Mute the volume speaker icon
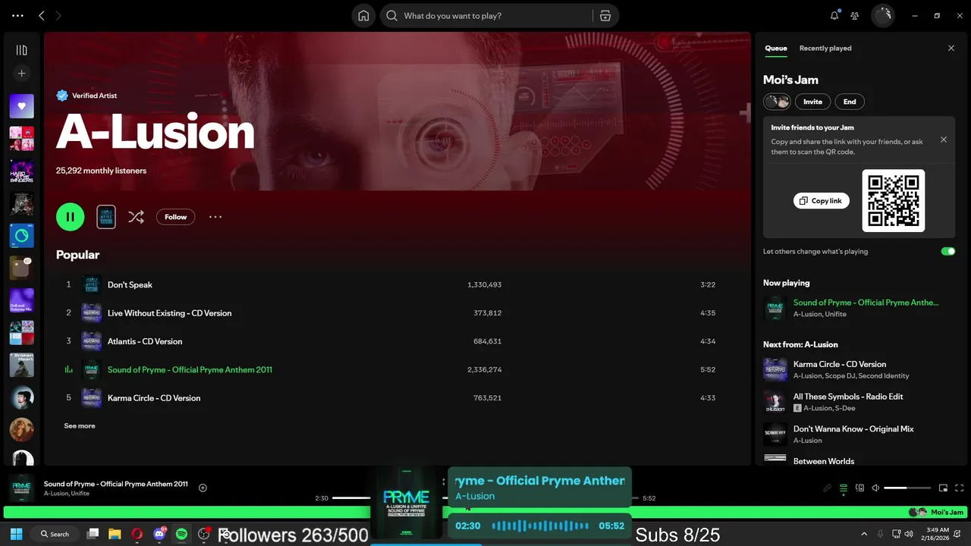Image resolution: width=971 pixels, height=546 pixels. click(x=875, y=488)
